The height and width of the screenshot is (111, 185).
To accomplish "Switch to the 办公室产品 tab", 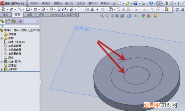I will [70, 15].
